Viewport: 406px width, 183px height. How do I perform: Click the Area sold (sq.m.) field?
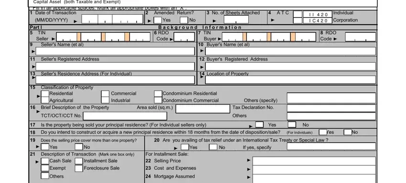[203, 109]
